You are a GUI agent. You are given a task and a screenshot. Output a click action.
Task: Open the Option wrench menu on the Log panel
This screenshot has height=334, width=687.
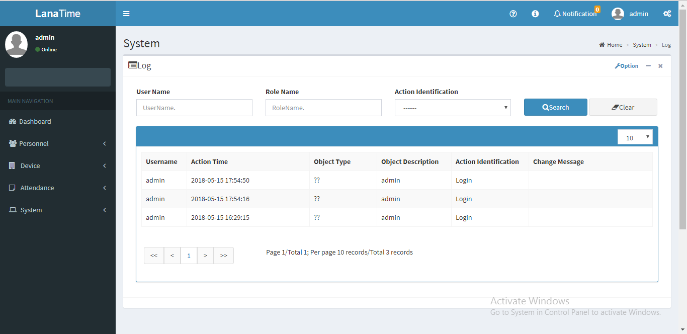point(626,65)
